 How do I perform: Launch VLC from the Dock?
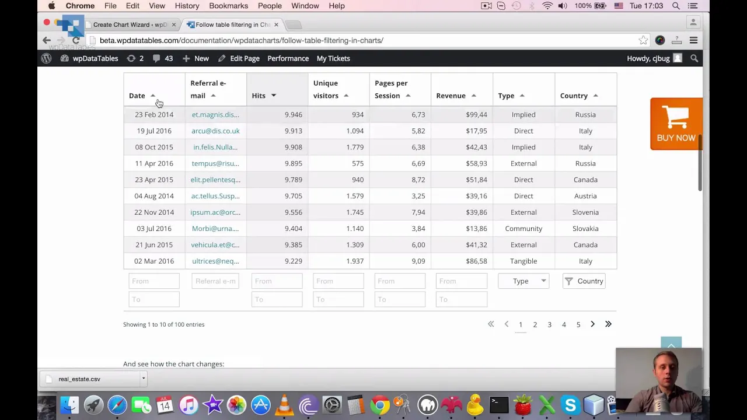pyautogui.click(x=284, y=405)
